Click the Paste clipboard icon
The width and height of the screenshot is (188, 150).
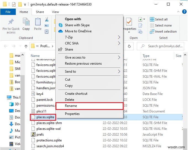(38, 22)
